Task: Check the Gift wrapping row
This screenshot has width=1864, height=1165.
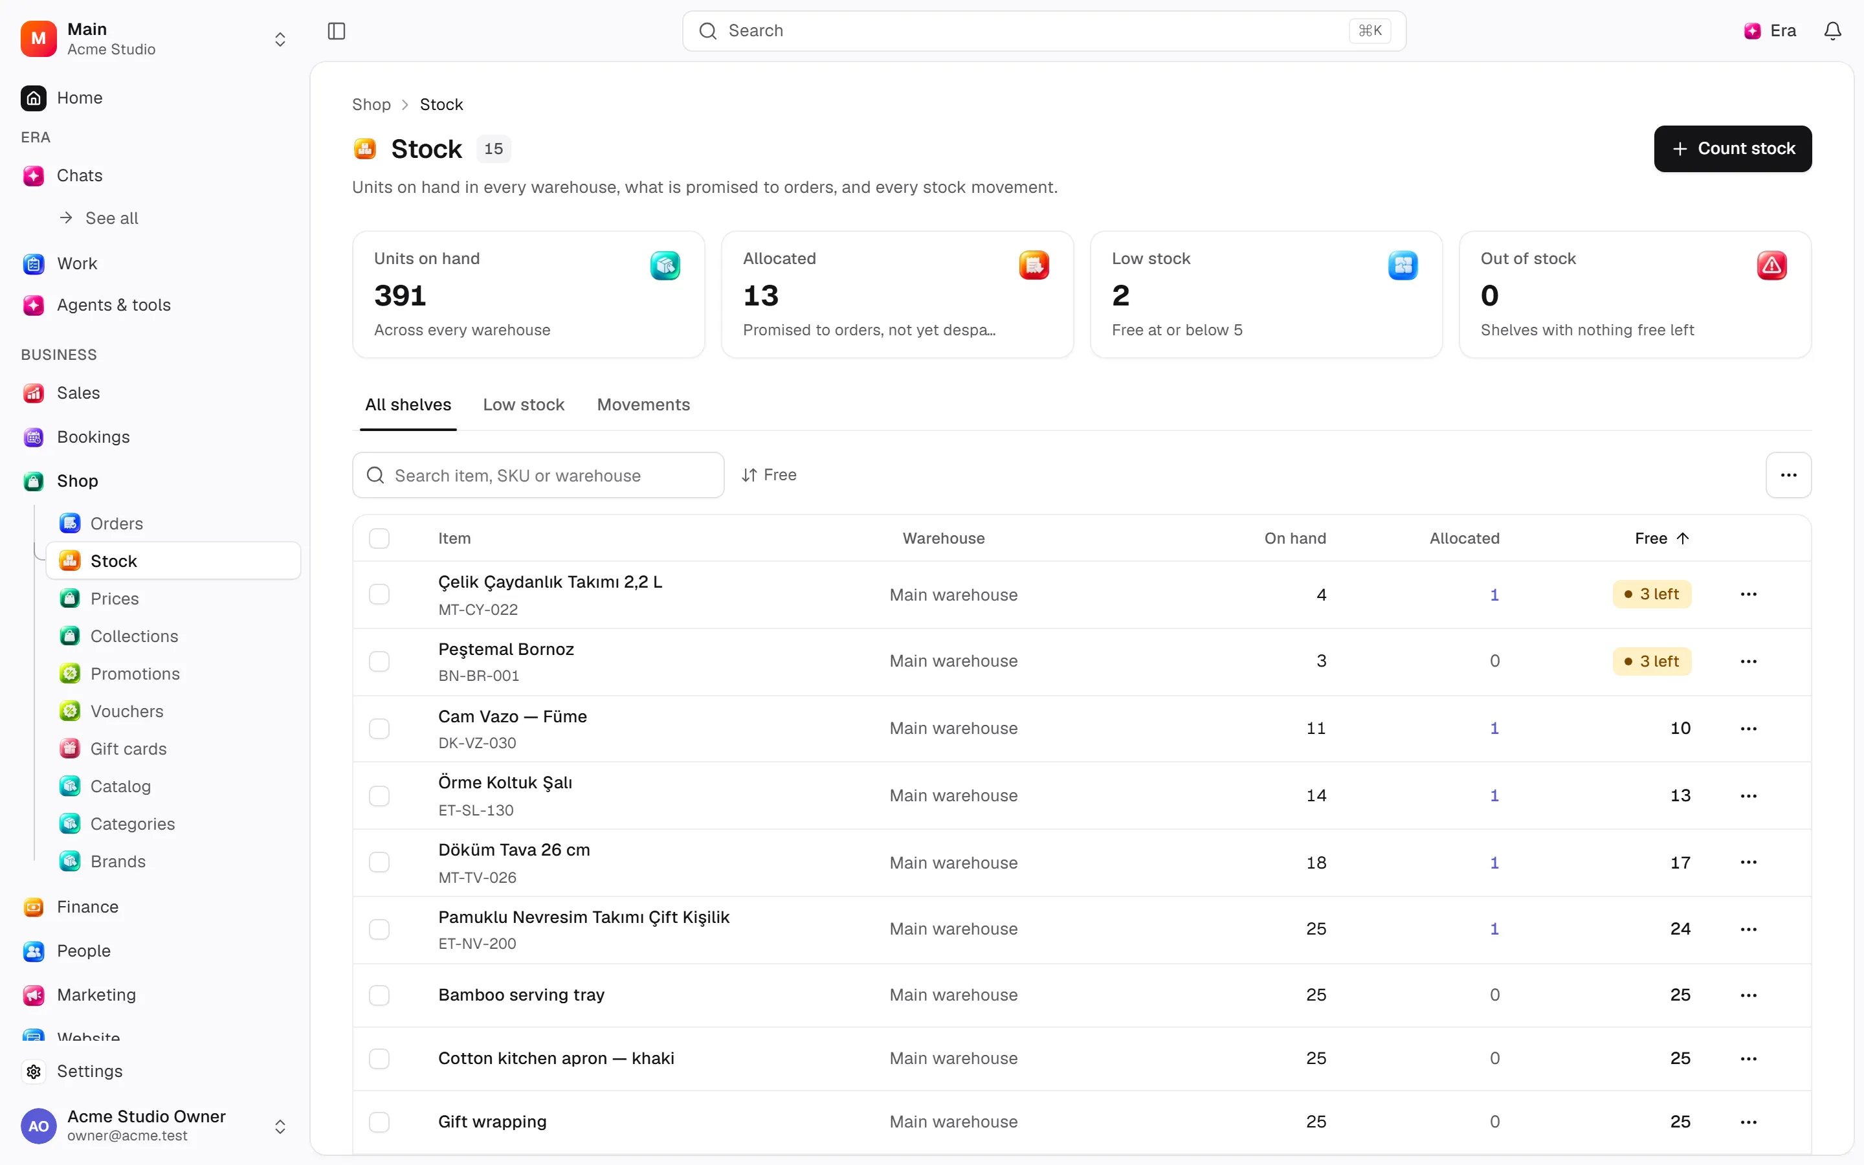Action: click(379, 1122)
